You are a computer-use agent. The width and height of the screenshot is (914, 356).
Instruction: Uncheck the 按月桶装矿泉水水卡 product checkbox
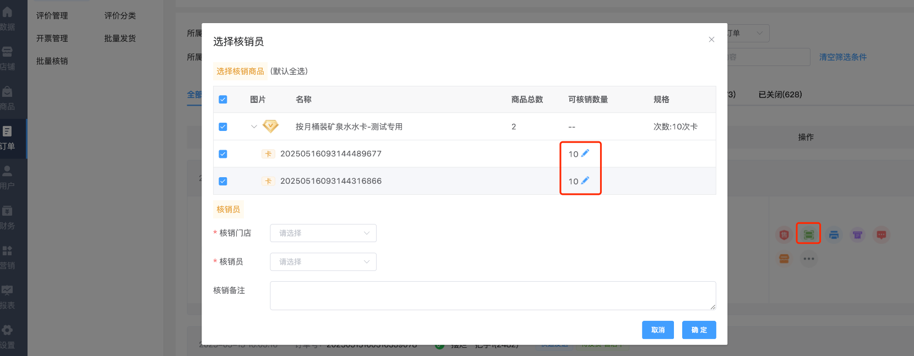[x=223, y=127]
